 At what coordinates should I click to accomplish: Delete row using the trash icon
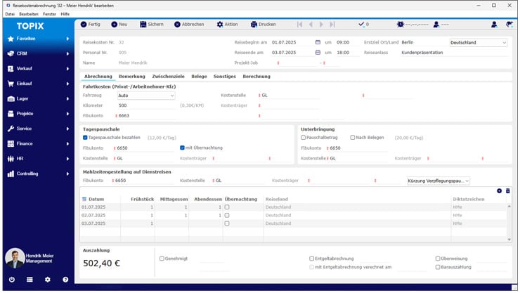tap(508, 190)
